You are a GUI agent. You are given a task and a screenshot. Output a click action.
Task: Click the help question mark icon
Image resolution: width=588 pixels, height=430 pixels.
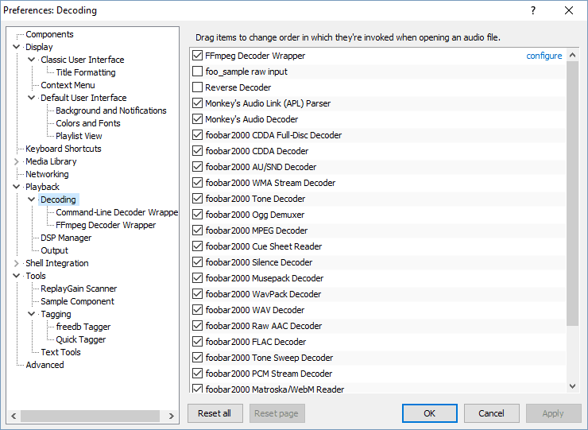pos(533,10)
